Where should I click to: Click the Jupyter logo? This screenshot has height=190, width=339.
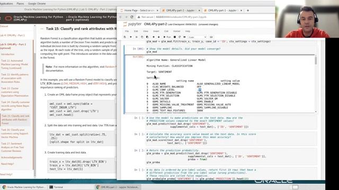tap(132, 24)
